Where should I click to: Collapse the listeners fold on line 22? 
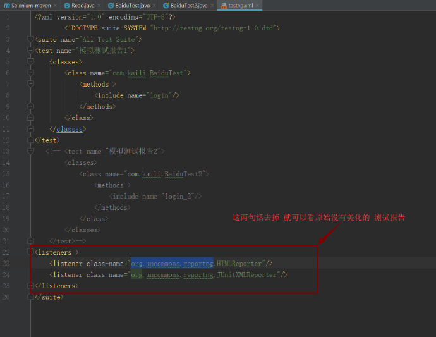pos(30,252)
